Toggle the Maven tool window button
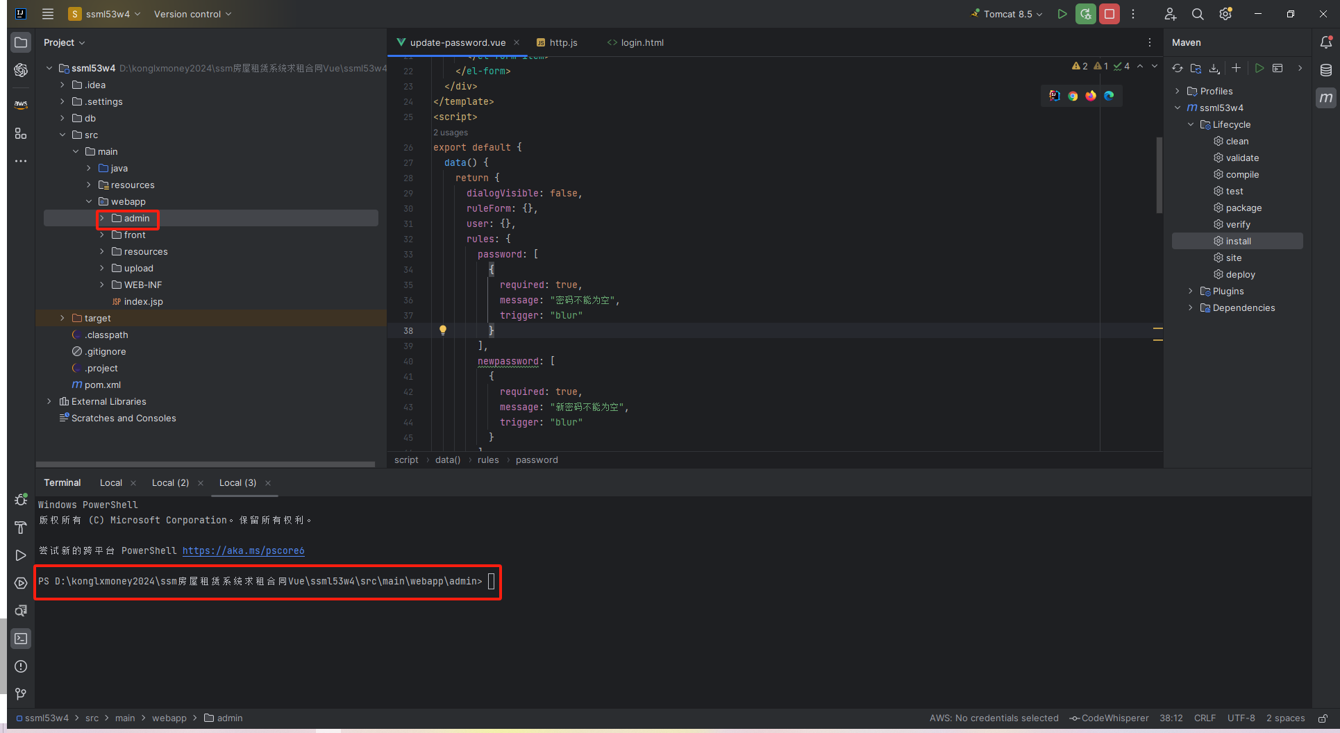This screenshot has height=733, width=1340. click(1325, 98)
